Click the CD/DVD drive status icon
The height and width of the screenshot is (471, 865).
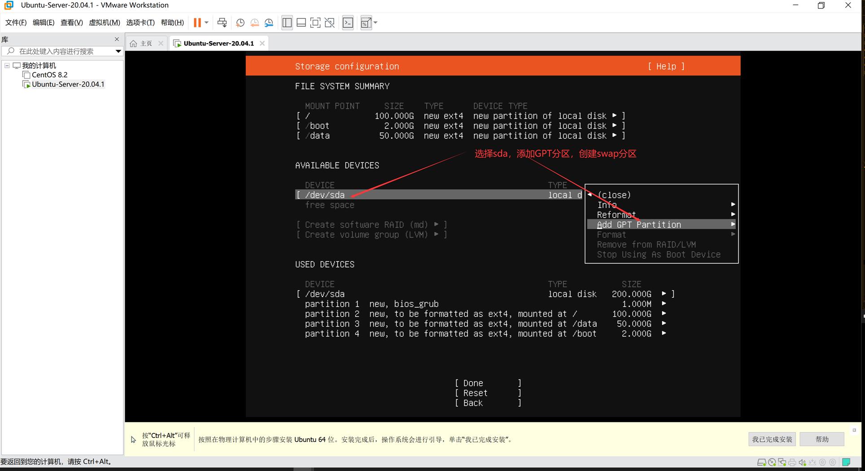point(772,462)
